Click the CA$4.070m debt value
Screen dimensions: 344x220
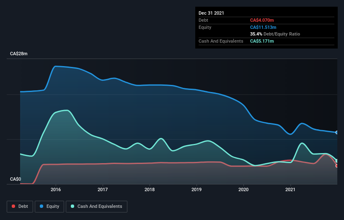[262, 20]
